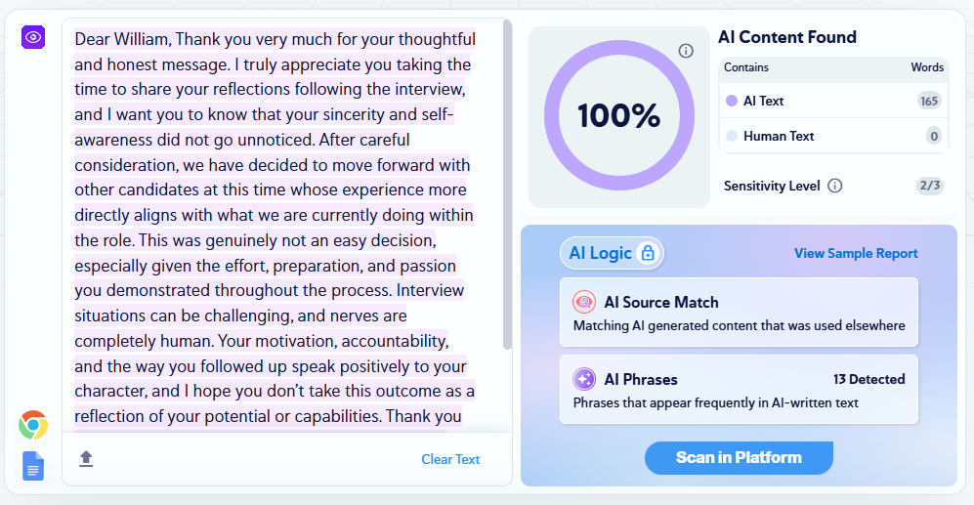Click the Sensitivity Level info icon
The height and width of the screenshot is (505, 974).
coord(835,186)
